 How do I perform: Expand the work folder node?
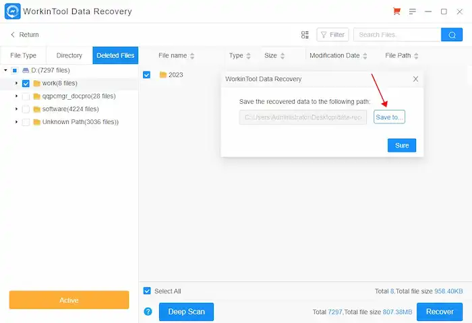(17, 83)
